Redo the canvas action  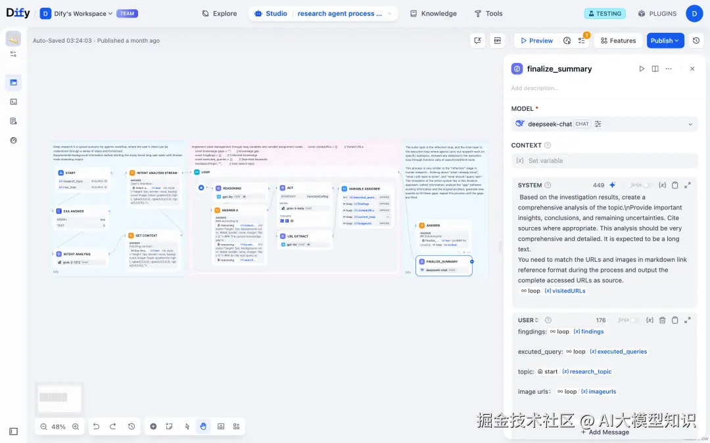click(x=113, y=427)
